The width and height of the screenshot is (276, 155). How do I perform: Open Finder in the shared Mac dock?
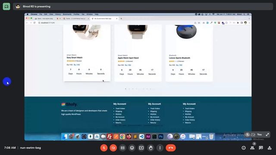click(65, 136)
